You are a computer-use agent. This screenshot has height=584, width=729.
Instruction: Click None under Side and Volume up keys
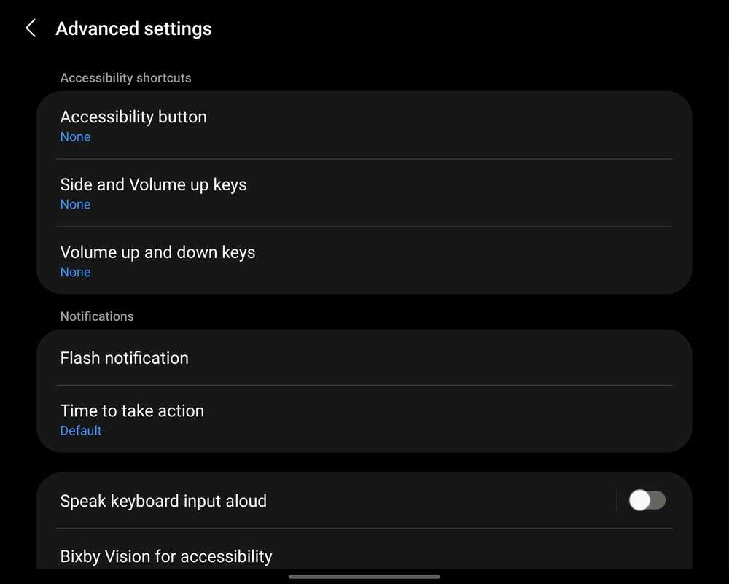(75, 205)
